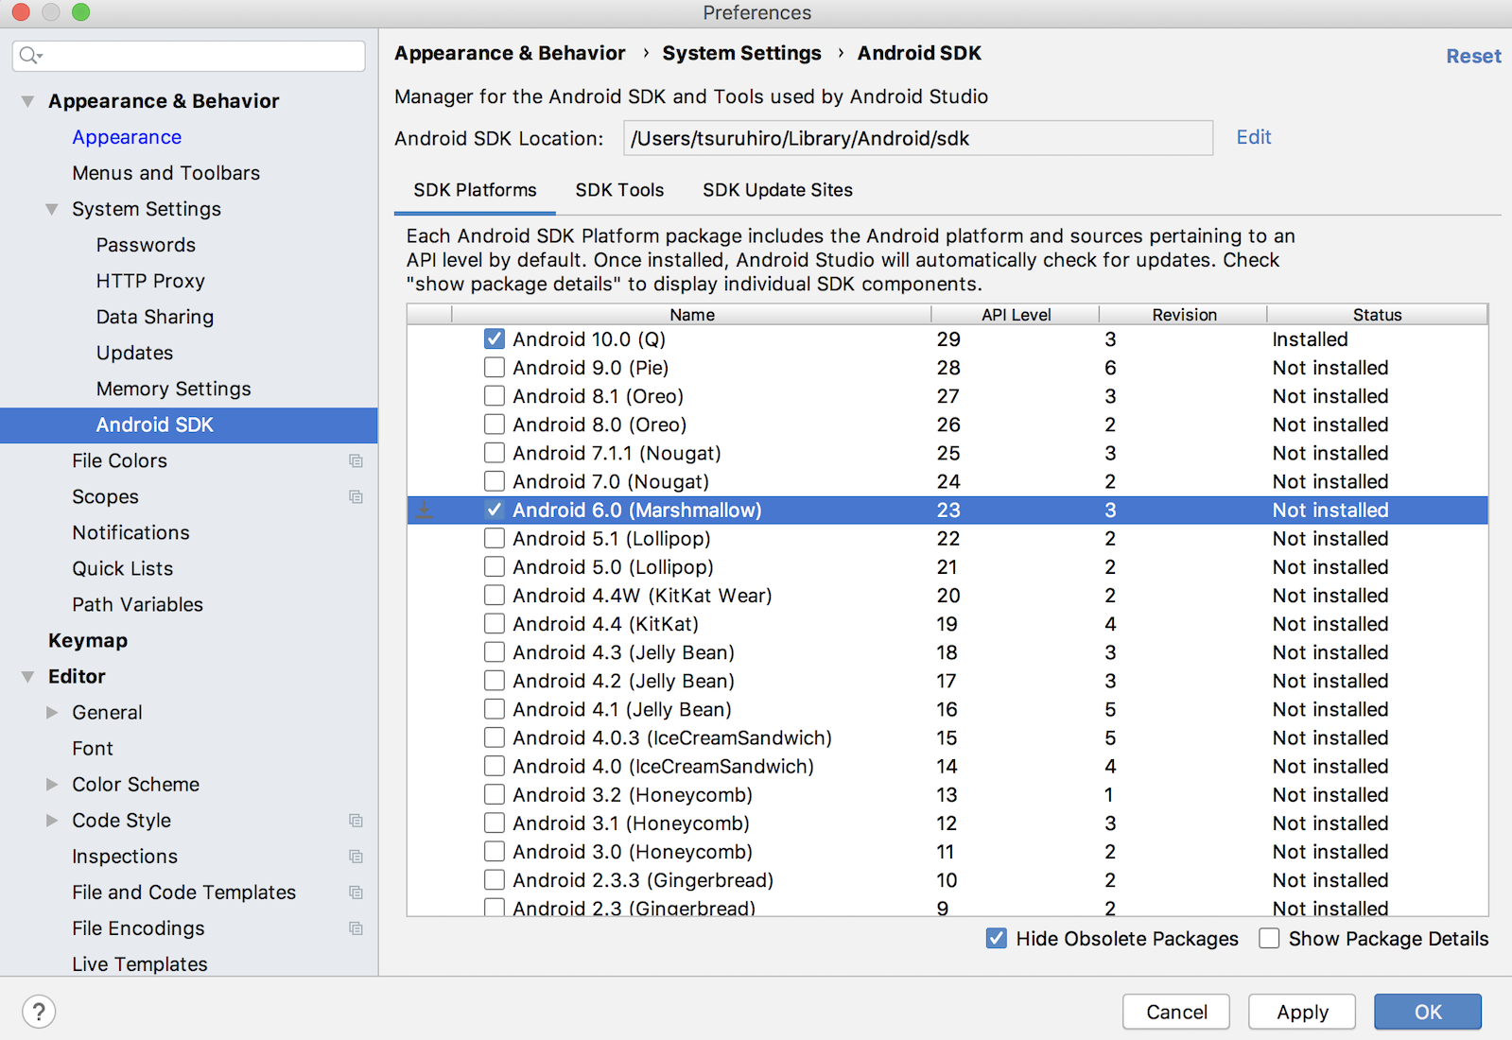Click the Android SDK Location path field
The height and width of the screenshot is (1040, 1512).
tap(917, 138)
